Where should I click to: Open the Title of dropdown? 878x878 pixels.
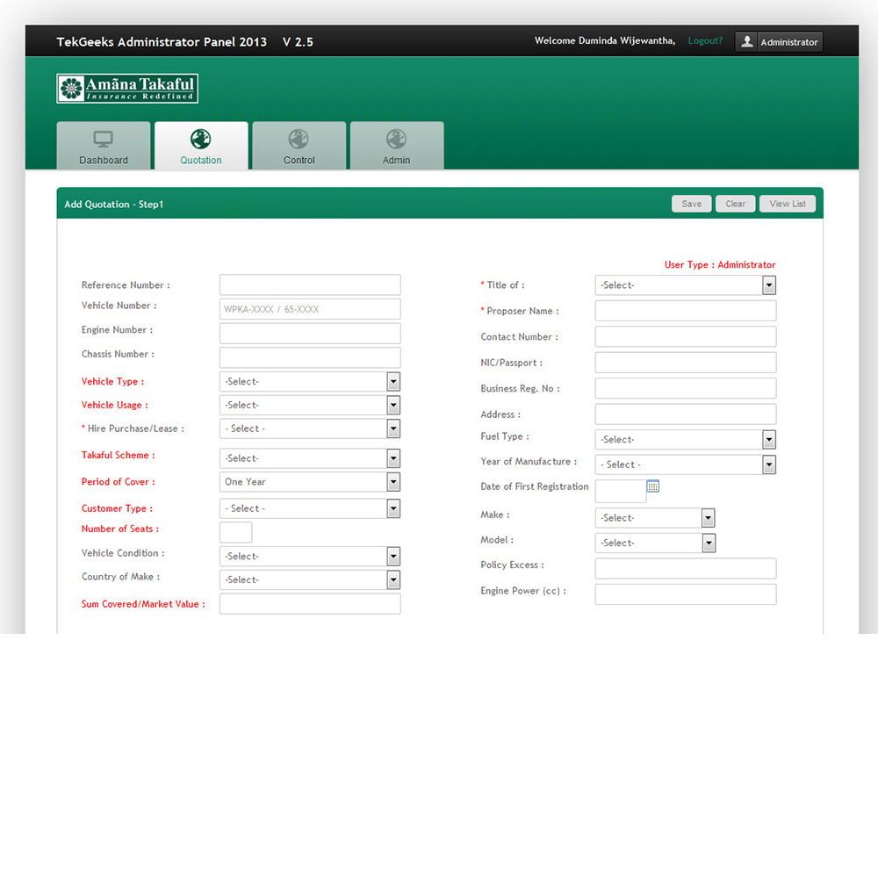coord(685,285)
